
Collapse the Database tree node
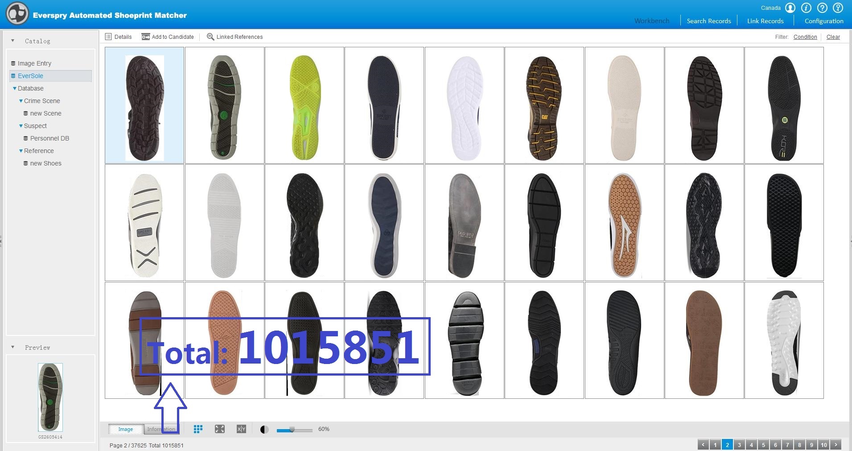click(x=15, y=88)
